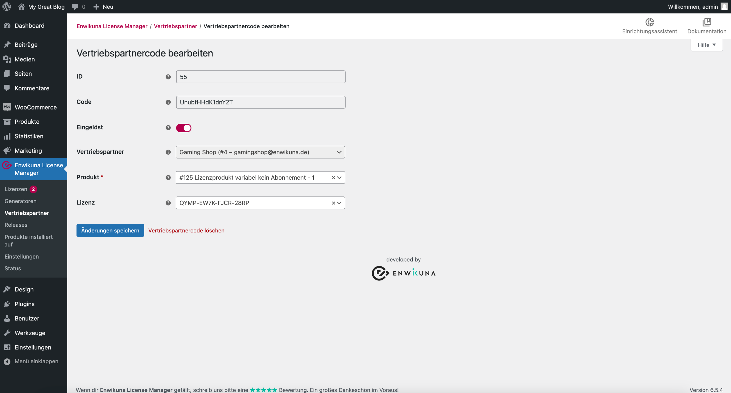Click the Enwikuna License Manager logo icon
Viewport: 731px width, 393px height.
tap(7, 165)
